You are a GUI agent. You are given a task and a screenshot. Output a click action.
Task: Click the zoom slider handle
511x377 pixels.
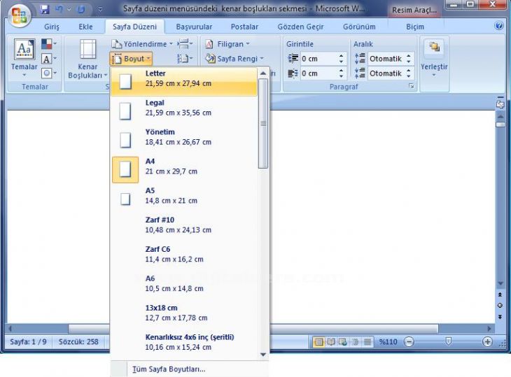point(449,341)
